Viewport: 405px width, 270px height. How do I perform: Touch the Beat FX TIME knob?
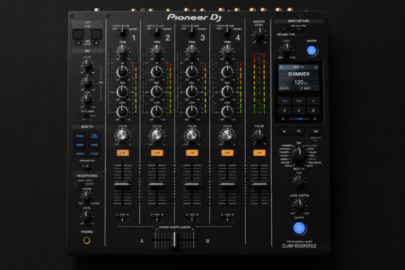coord(299,181)
